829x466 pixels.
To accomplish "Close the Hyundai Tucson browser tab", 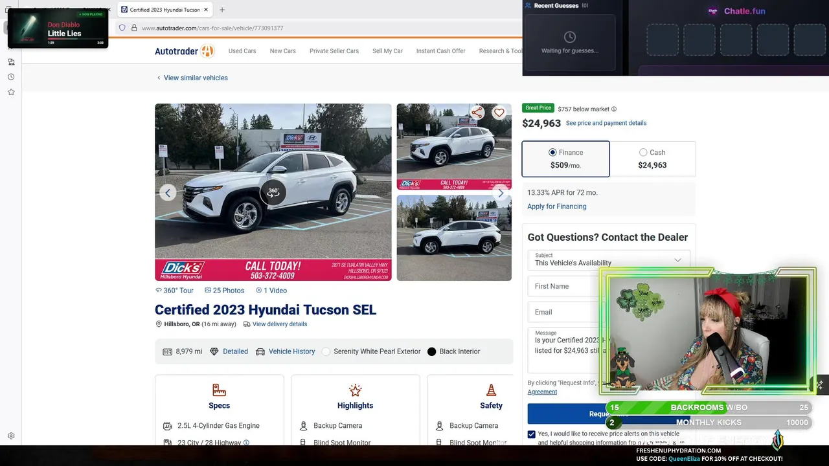I will pos(206,10).
